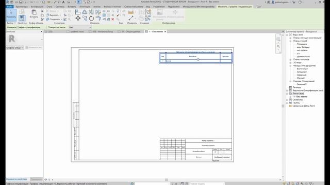Image resolution: width=330 pixels, height=185 pixels.
Task: Select sheet '1 - Untitled' in the Project Browser
Action: pyautogui.click(x=300, y=97)
